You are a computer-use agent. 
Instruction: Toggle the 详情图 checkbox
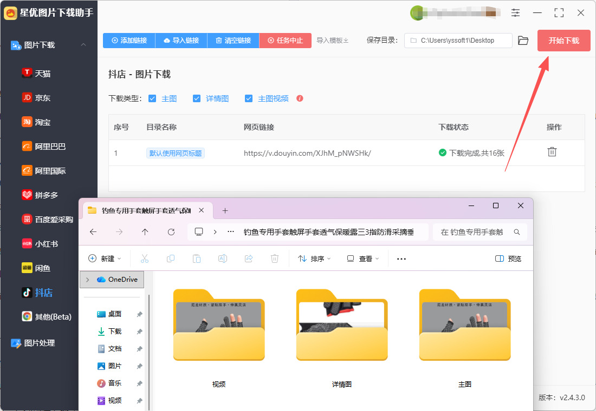click(x=196, y=98)
